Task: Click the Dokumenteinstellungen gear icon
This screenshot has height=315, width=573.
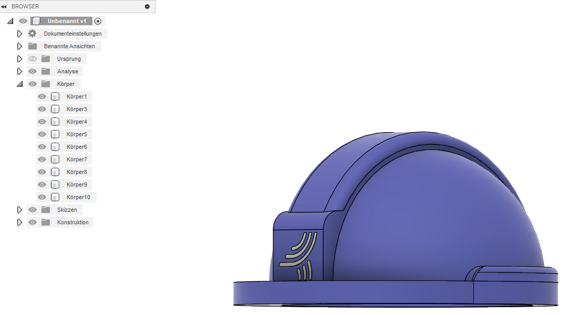Action: point(33,34)
